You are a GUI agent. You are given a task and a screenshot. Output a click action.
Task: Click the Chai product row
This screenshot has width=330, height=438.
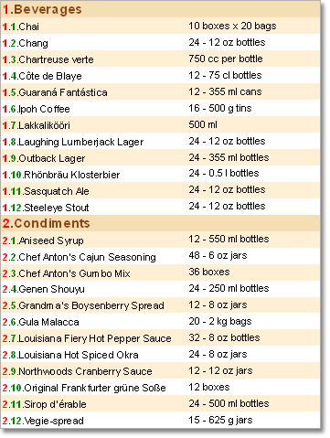point(161,26)
